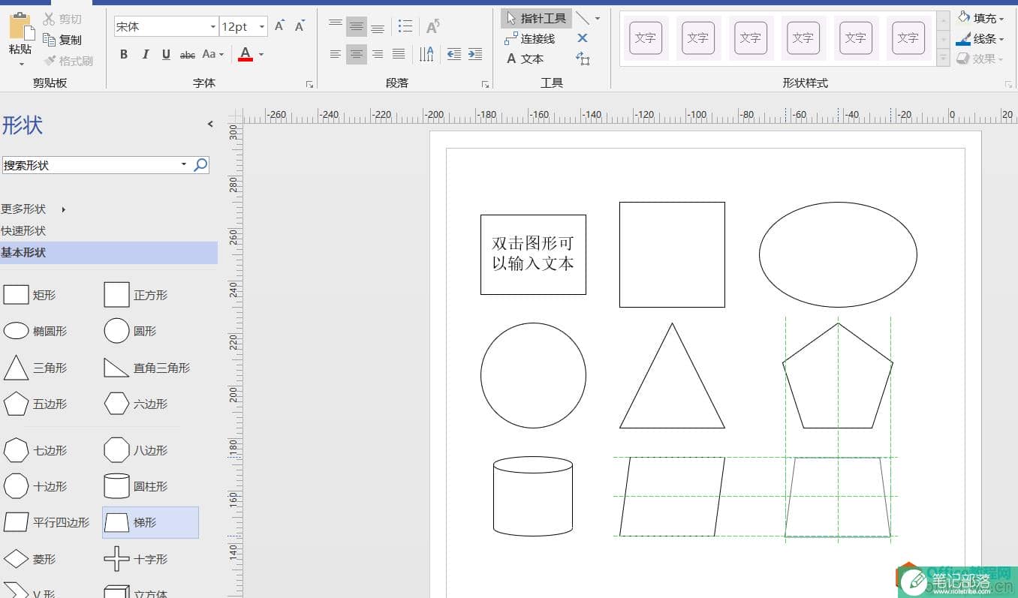Pick the 菱形 diamond stencil shape
Screen dimensions: 1018x598
click(30, 559)
